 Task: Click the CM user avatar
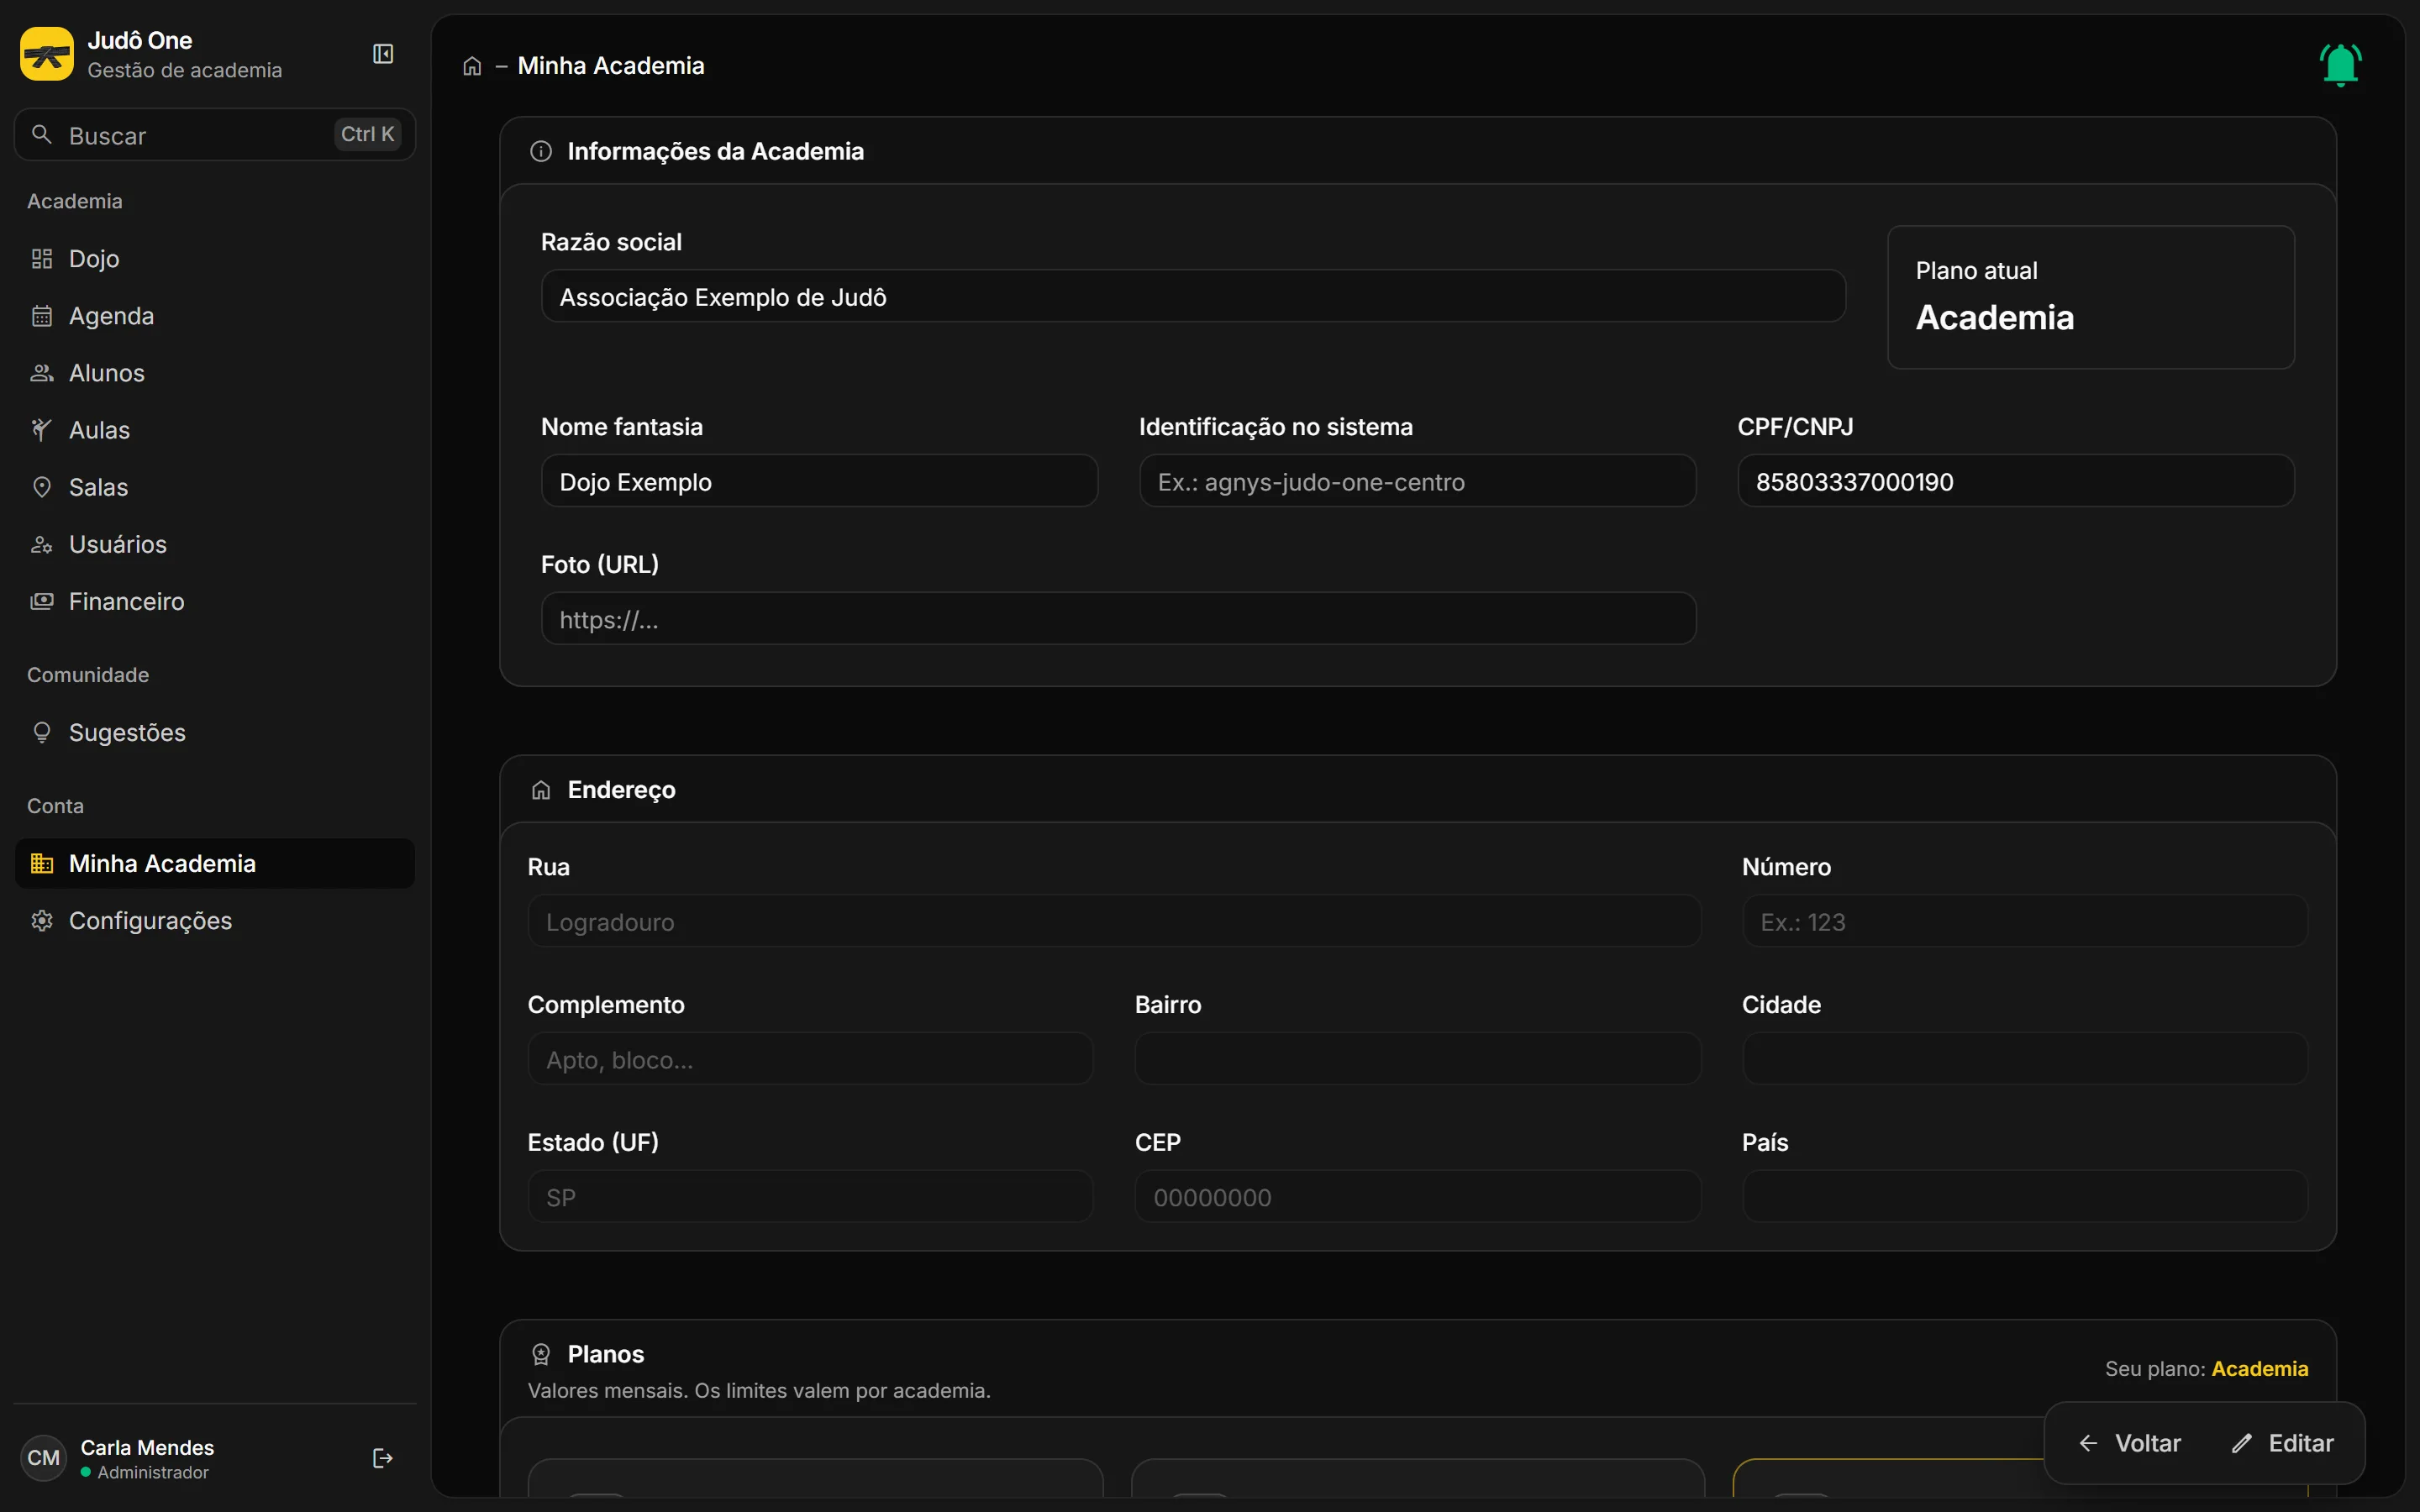[x=43, y=1458]
